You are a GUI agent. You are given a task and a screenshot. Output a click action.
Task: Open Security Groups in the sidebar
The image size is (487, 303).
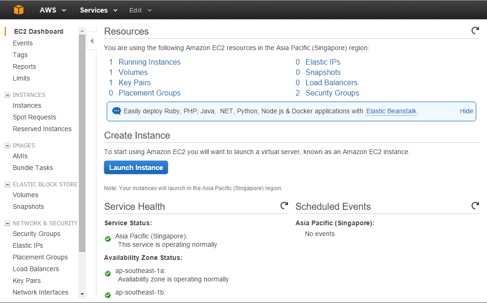[x=37, y=234]
